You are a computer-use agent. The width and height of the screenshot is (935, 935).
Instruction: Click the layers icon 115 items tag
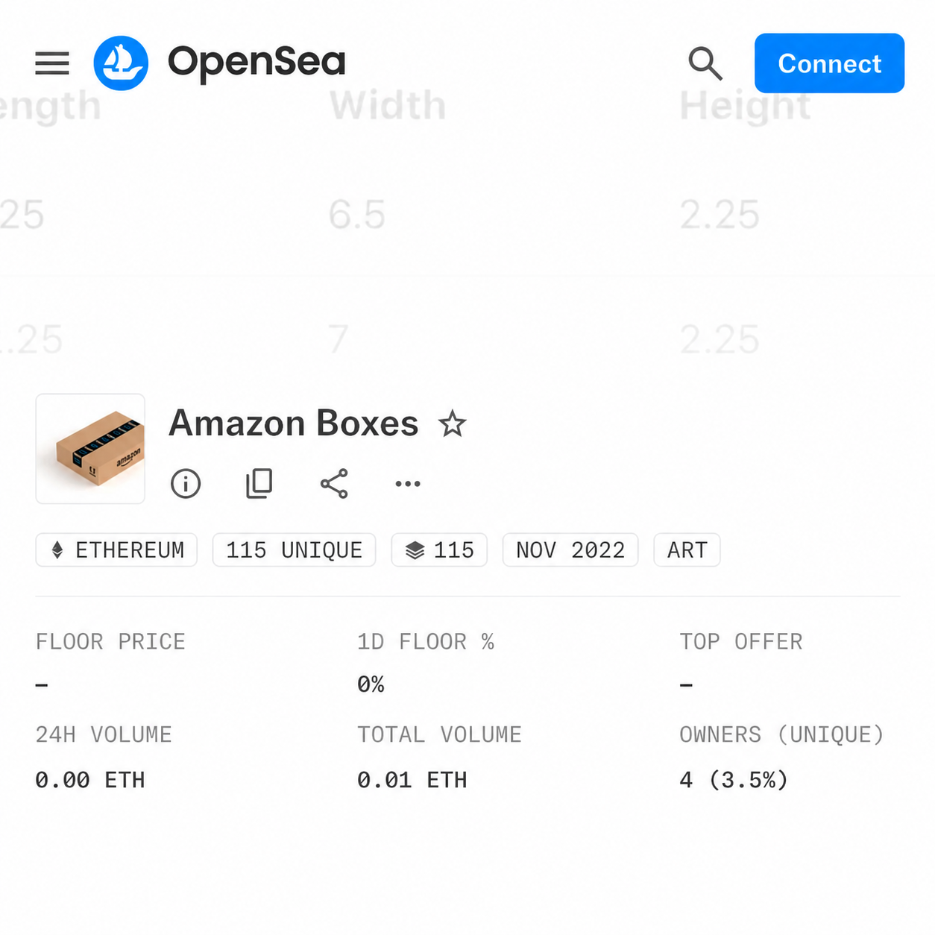tap(439, 550)
